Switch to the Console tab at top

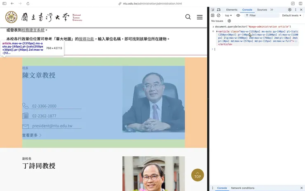click(247, 10)
